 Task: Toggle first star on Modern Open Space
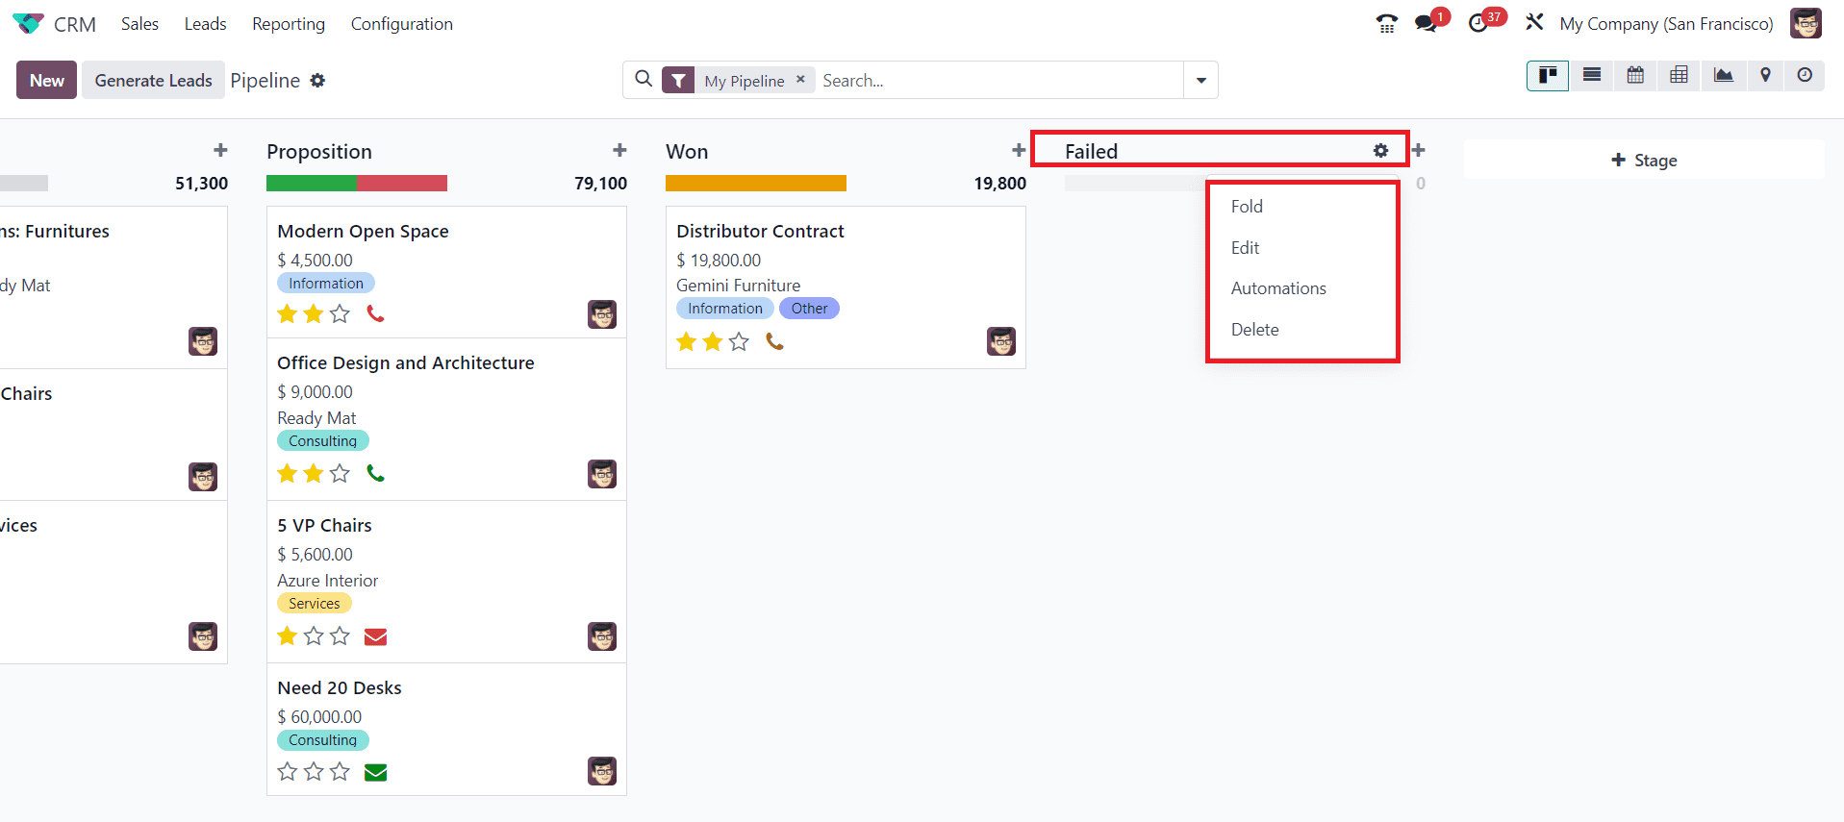pyautogui.click(x=287, y=313)
